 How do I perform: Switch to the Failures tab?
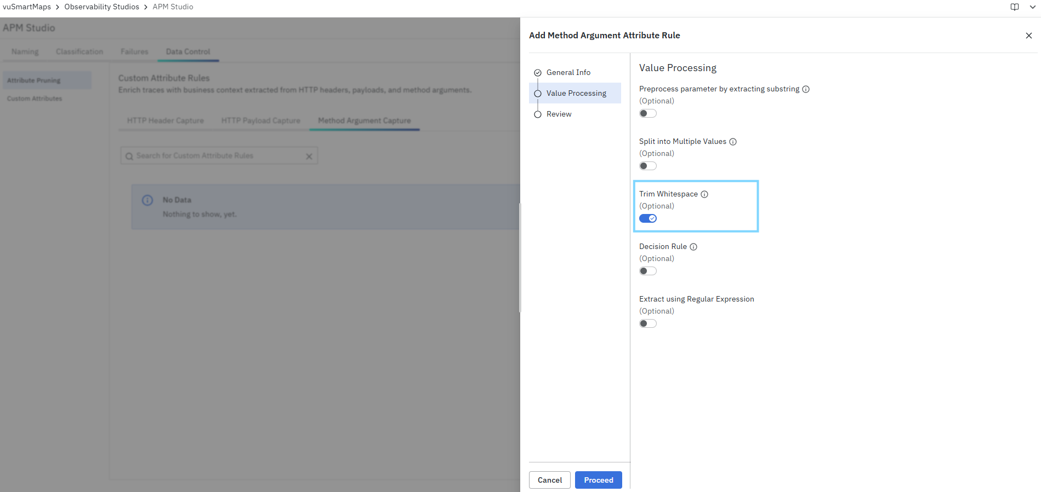134,51
